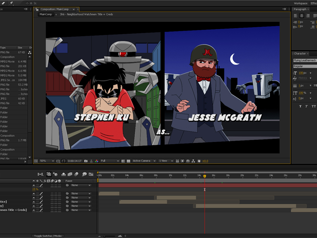Click flowchart icon in Project panel
317x238 pixels.
29,53
